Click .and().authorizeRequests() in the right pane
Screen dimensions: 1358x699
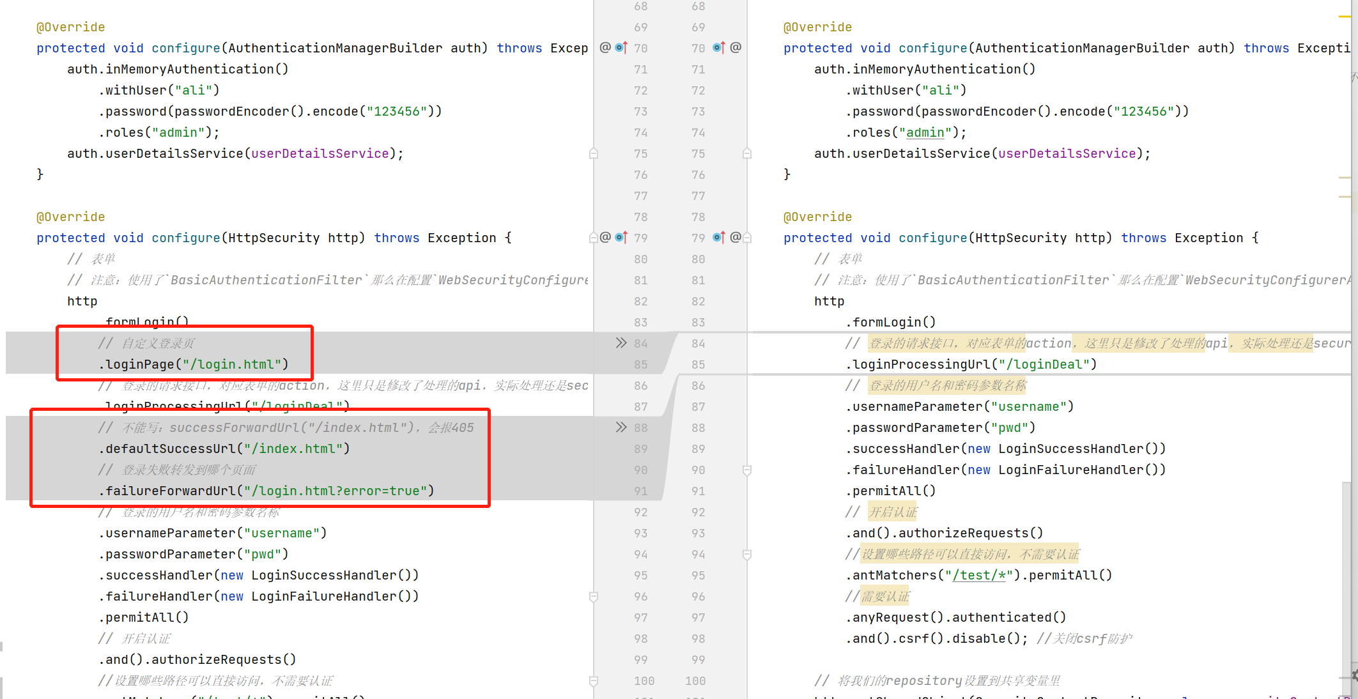coord(945,533)
